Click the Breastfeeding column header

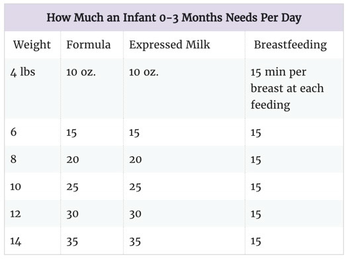pyautogui.click(x=290, y=45)
